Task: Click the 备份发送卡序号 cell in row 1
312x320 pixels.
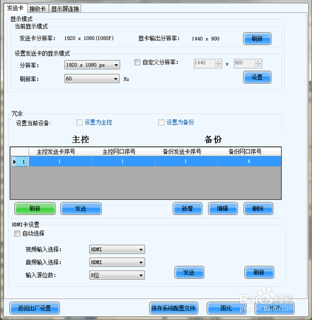Action: point(186,161)
